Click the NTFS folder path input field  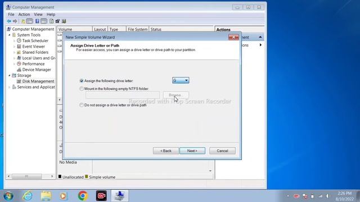[x=123, y=95]
